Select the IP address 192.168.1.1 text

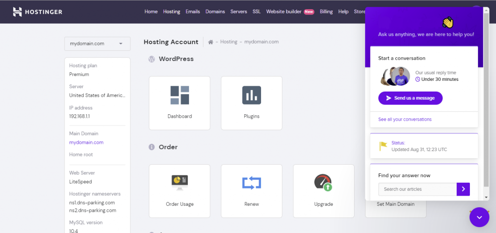point(79,116)
